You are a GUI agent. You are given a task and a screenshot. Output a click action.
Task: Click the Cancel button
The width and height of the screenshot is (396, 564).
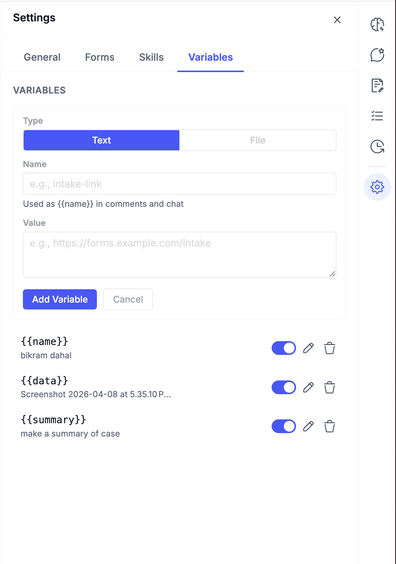coord(128,300)
